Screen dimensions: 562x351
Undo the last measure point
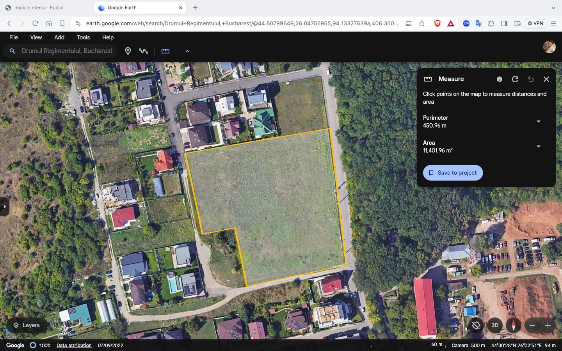tap(530, 79)
